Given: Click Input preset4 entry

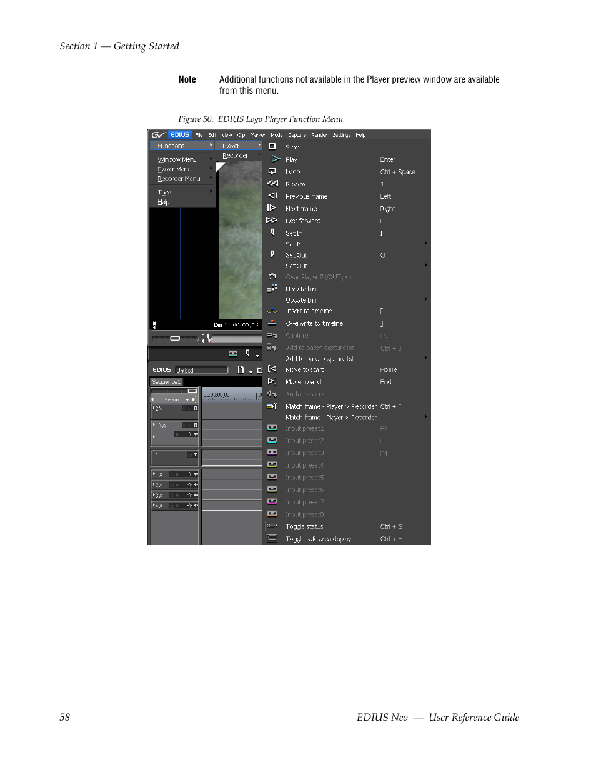Looking at the screenshot, I should tap(346, 466).
